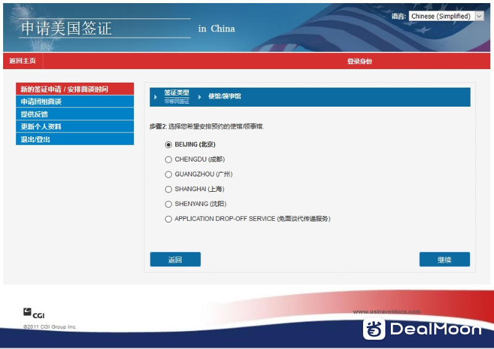This screenshot has height=349, width=494.
Task: Open 新的签证申请 / 安排面谈时间 sidebar item
Action: point(75,89)
